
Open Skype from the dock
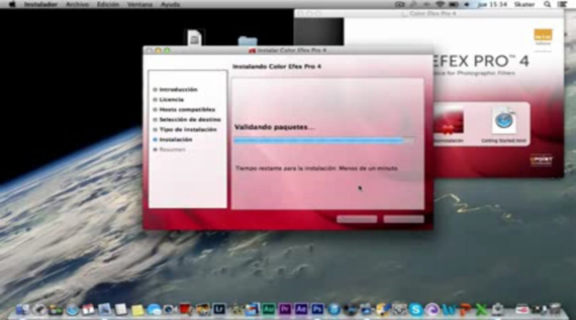tap(415, 310)
